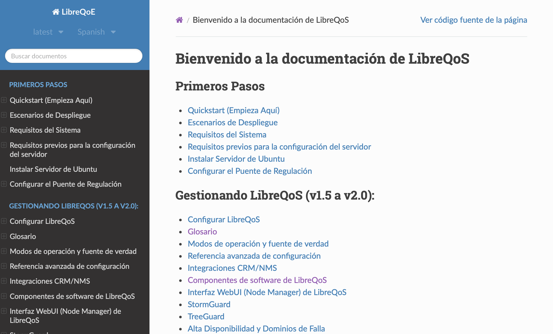Click Ver código fuente de la página link

(474, 20)
